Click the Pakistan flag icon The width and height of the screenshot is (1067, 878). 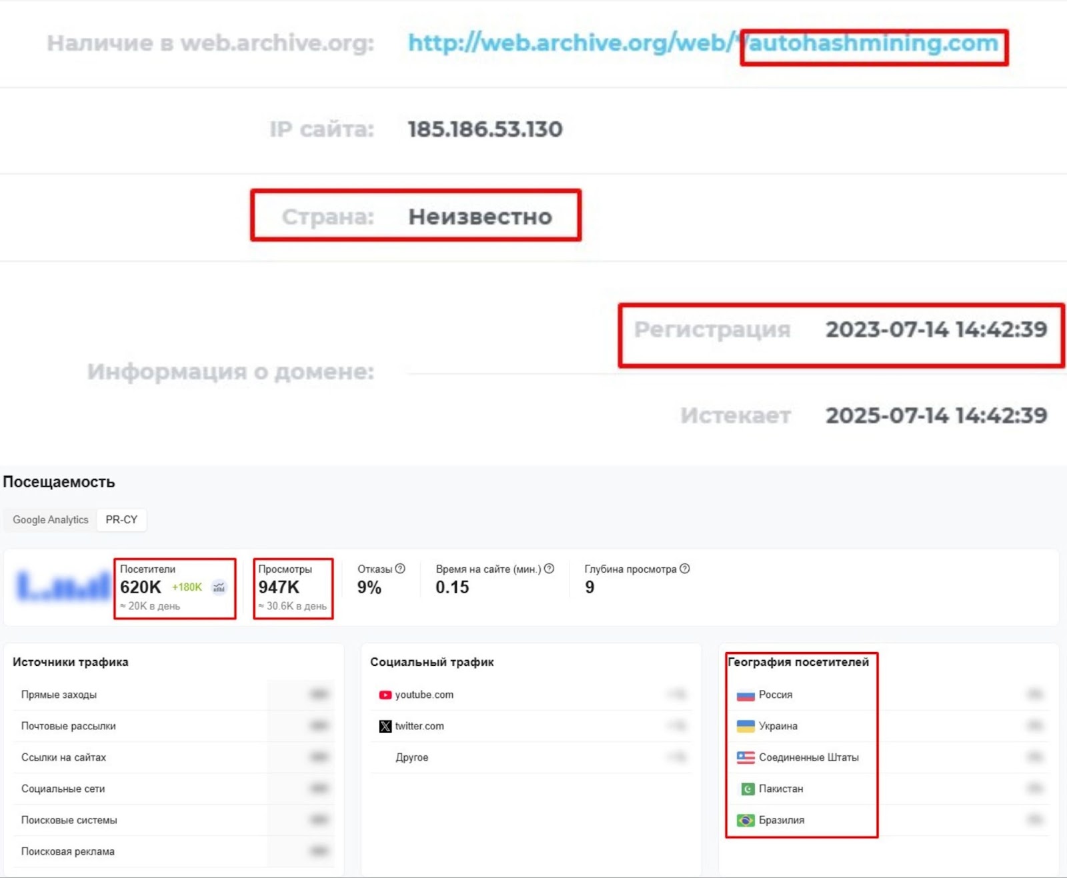748,789
